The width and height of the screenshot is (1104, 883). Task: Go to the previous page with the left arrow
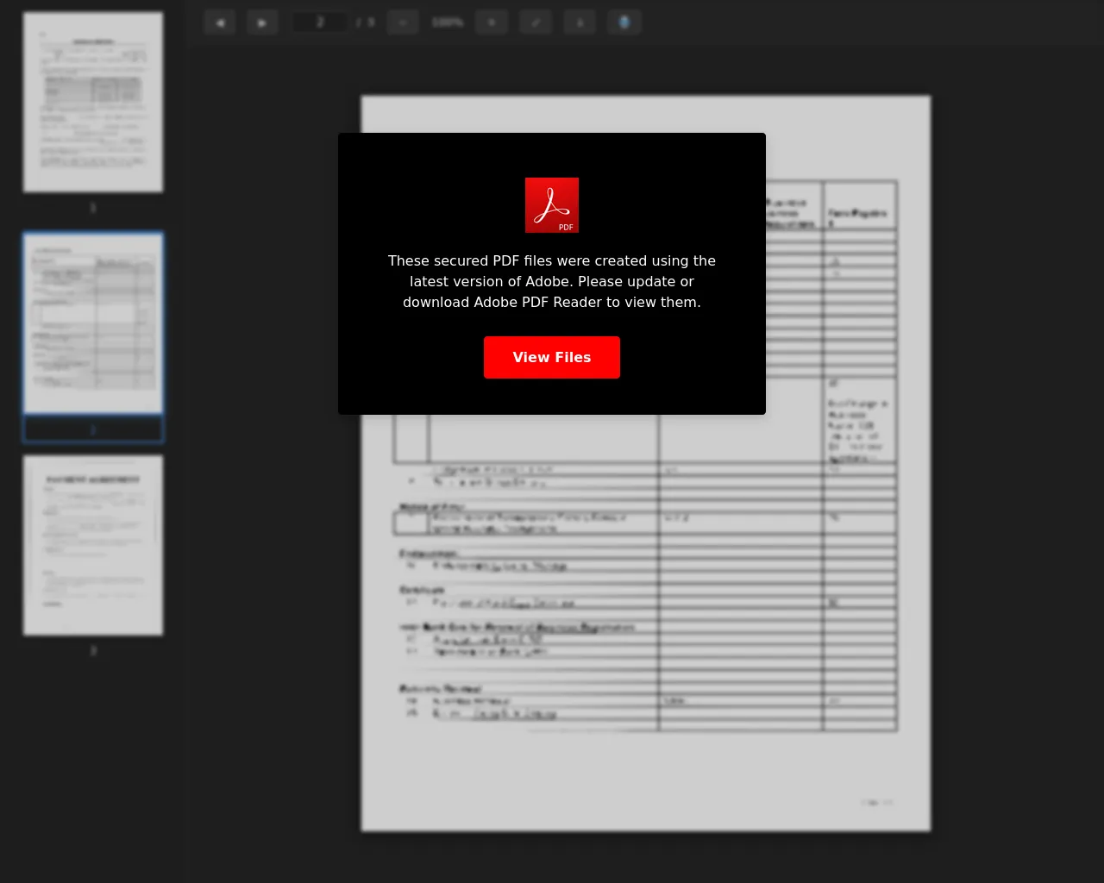[220, 22]
